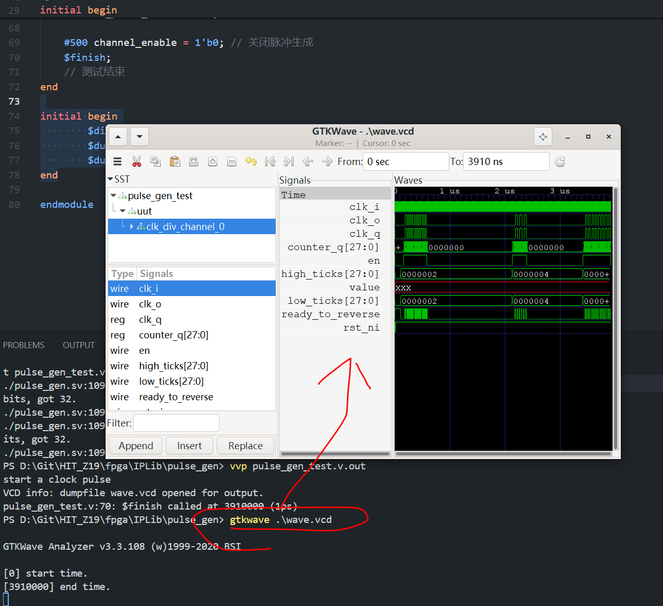Click the header up-arrow button in GTKWave
Image resolution: width=663 pixels, height=606 pixels.
[x=118, y=137]
